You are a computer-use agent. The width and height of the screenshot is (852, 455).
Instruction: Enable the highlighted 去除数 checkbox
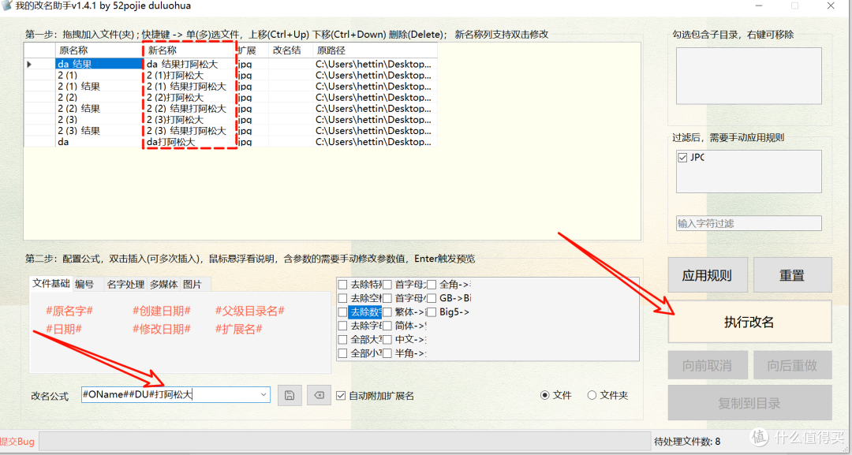343,312
